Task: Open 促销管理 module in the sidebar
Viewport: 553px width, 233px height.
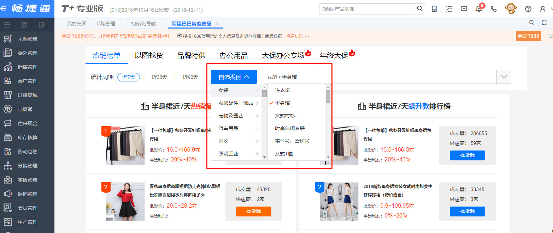Action: point(27,194)
